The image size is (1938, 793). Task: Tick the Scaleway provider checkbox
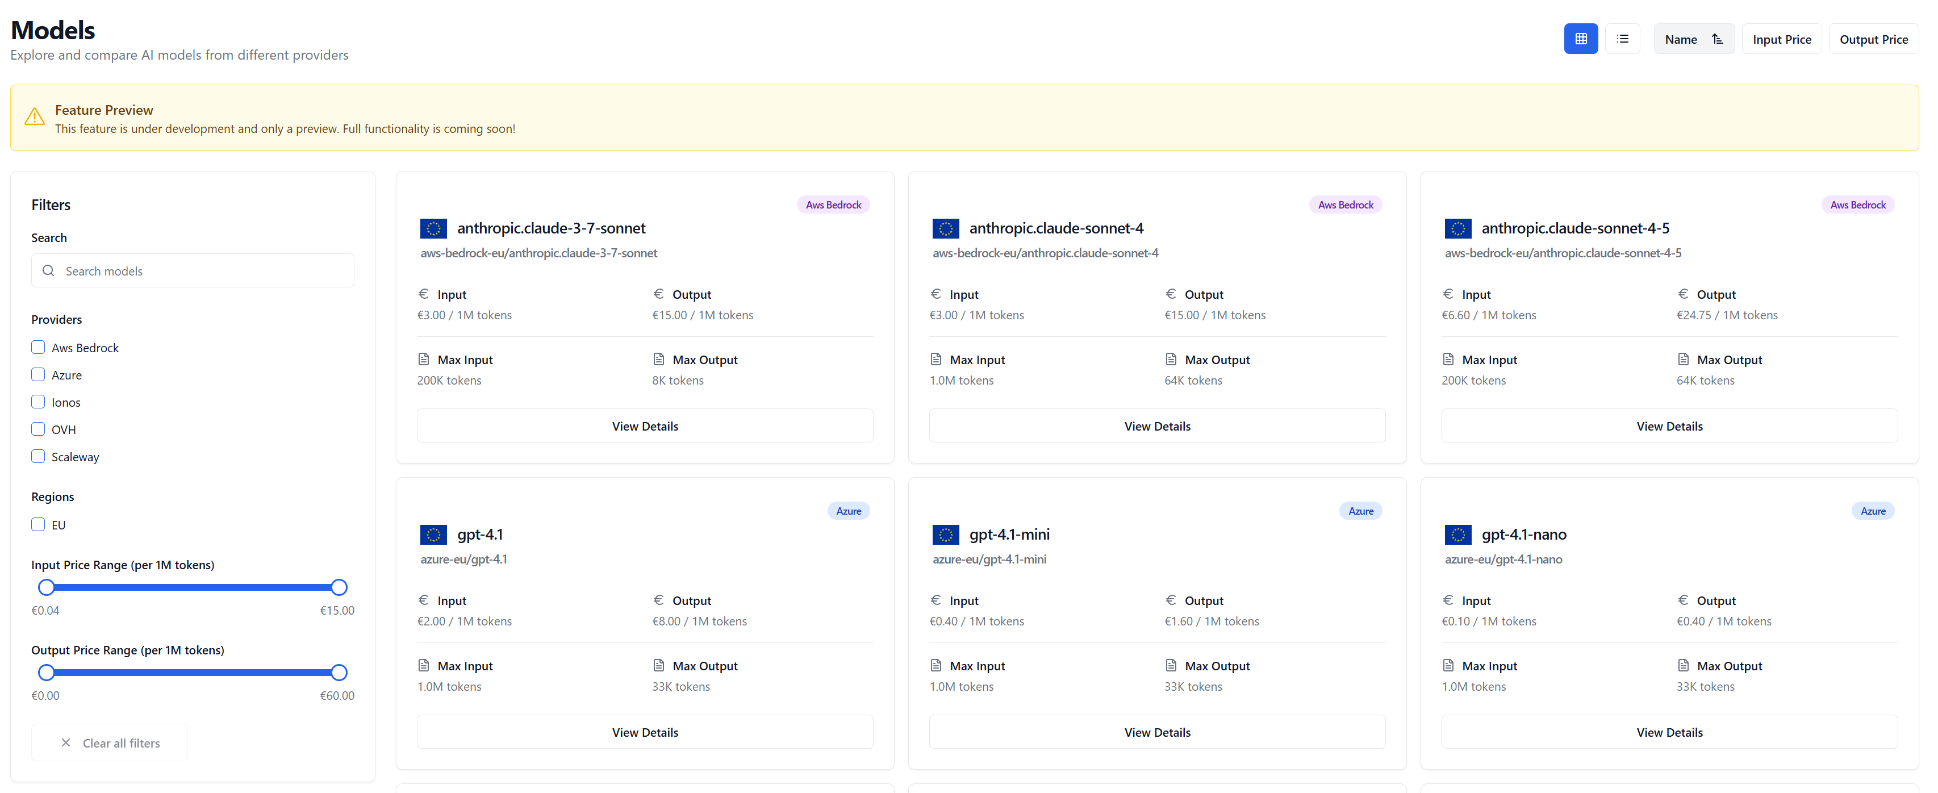pos(39,456)
